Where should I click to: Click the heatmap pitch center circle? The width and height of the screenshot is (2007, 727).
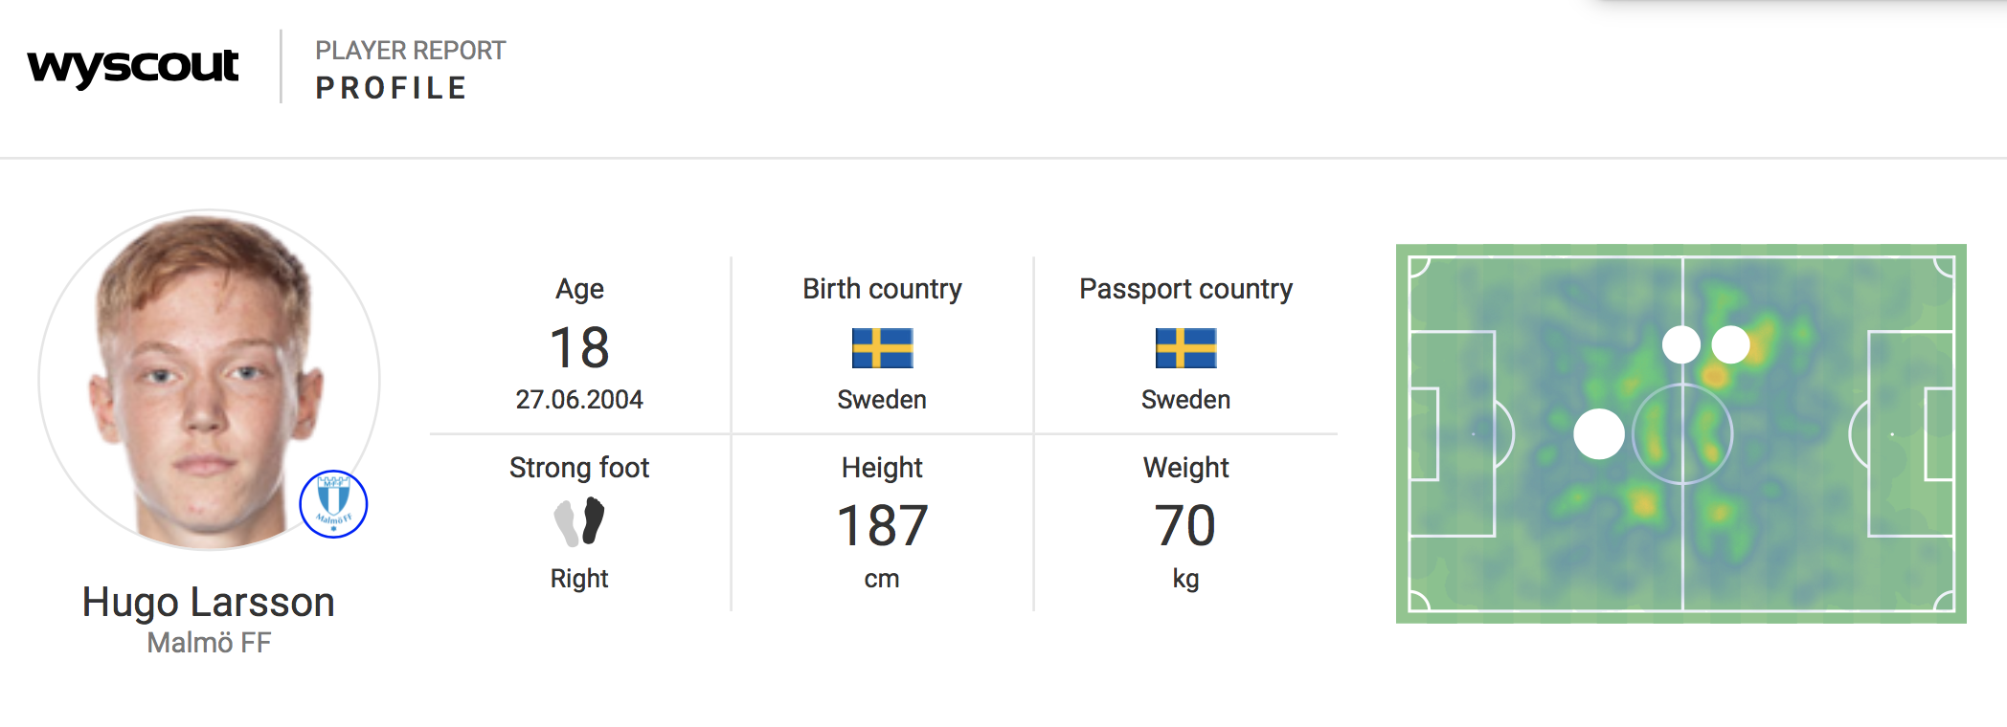[1682, 434]
